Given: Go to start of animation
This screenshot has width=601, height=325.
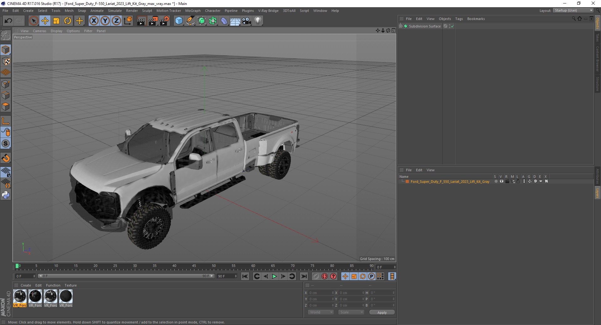Looking at the screenshot, I should [x=245, y=276].
